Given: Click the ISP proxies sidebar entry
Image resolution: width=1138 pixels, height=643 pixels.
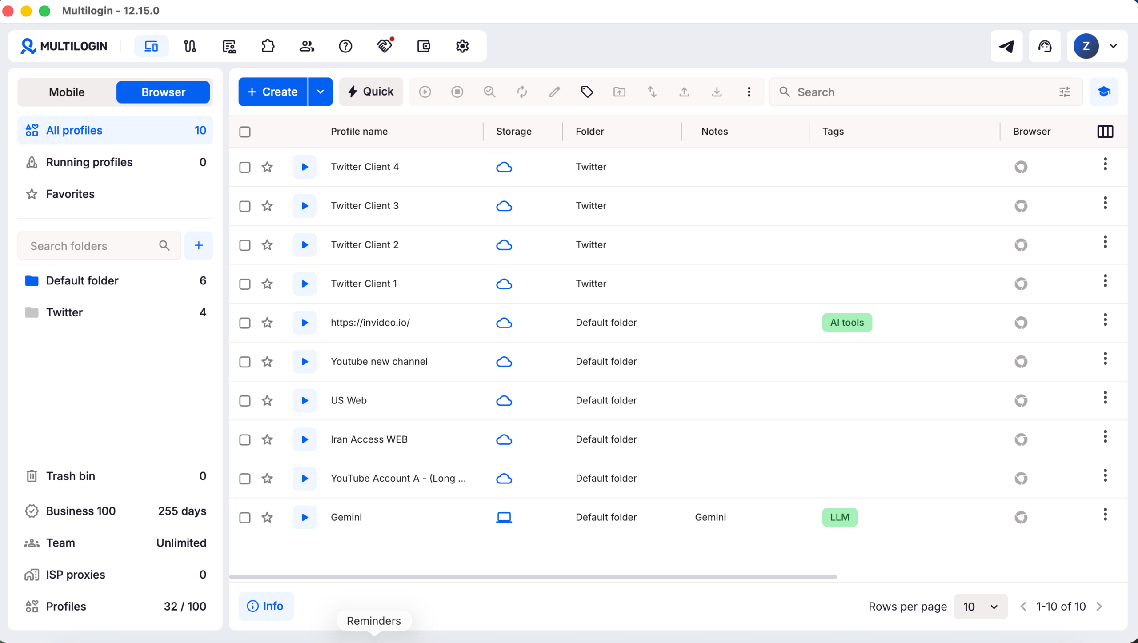Looking at the screenshot, I should 115,575.
